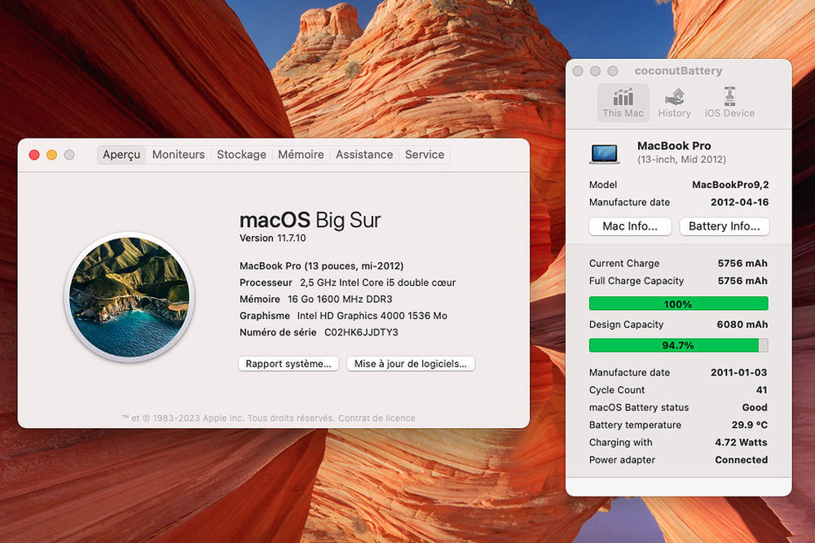
Task: Click the Battery Info button
Action: 724,226
